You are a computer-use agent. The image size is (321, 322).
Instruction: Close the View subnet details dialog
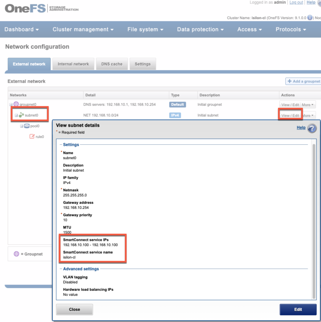75,309
